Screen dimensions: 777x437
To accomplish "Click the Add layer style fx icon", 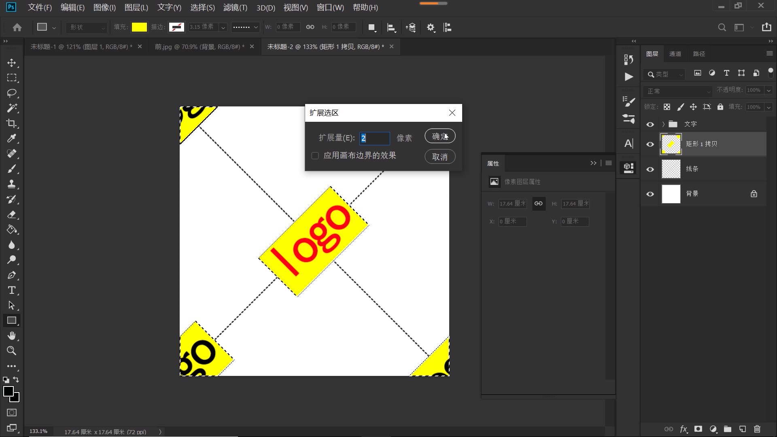I will pyautogui.click(x=684, y=429).
